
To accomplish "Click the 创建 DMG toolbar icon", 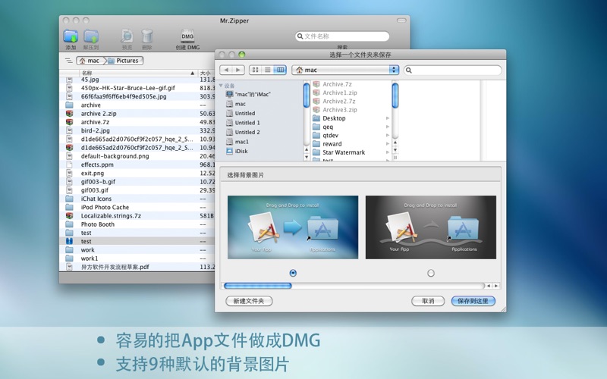I will 187,36.
